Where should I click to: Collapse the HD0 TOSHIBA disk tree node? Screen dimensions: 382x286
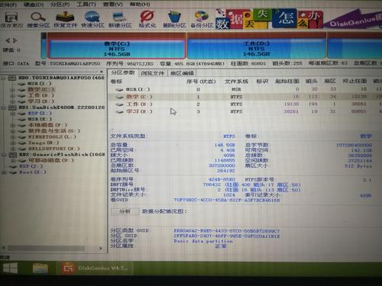(3, 78)
